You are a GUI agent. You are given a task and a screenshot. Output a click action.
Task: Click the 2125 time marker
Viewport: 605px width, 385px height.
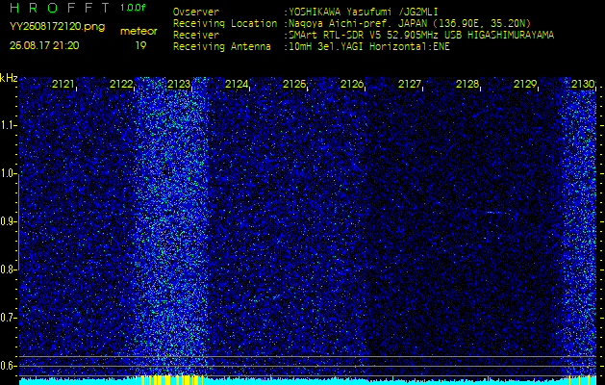tap(294, 84)
